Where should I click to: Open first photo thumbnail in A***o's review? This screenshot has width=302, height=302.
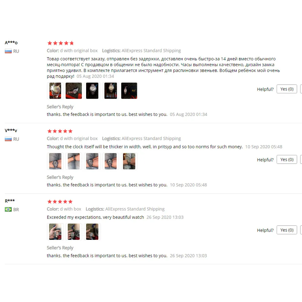[x=55, y=91]
